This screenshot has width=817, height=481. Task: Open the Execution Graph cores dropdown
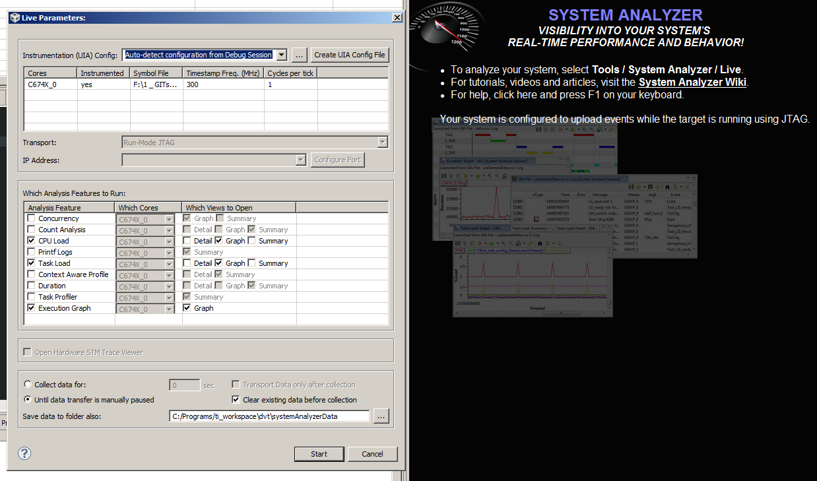click(x=169, y=309)
